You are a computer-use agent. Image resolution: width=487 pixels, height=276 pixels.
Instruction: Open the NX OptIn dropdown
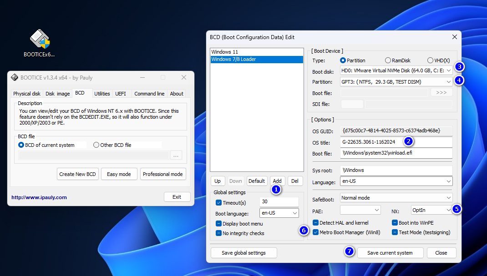click(x=432, y=210)
